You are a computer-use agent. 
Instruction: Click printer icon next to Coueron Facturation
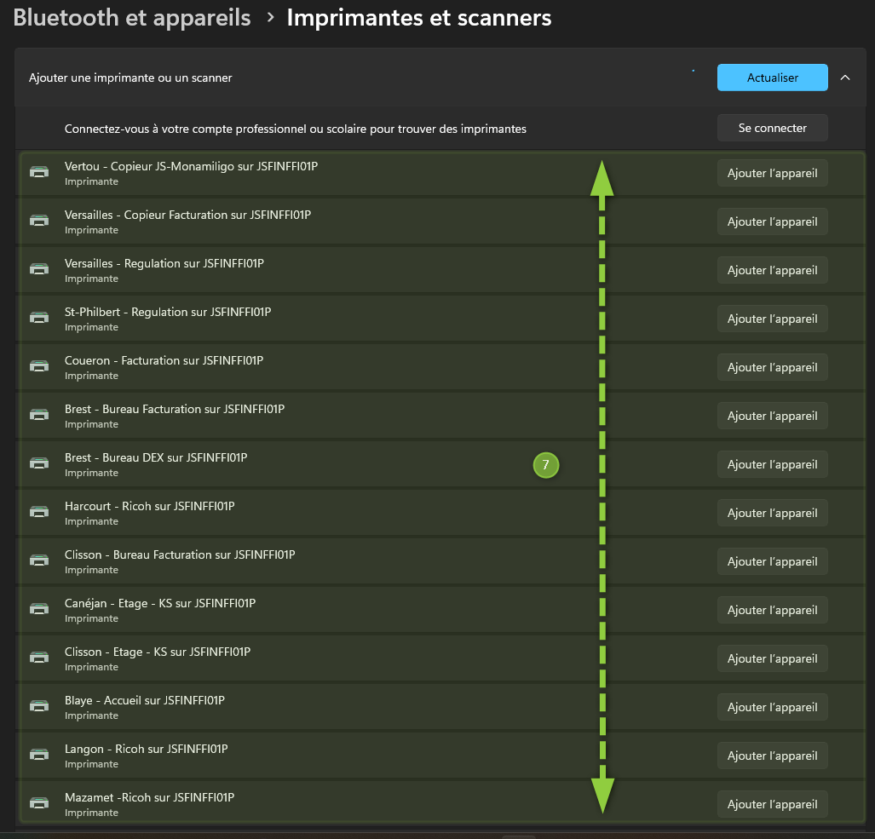[39, 366]
